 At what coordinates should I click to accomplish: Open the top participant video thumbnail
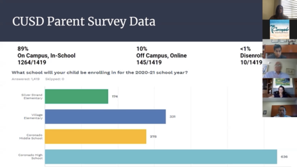coord(280,10)
